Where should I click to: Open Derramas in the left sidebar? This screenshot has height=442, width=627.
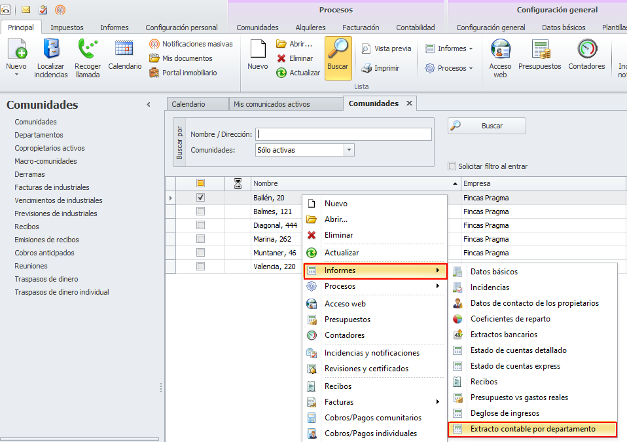tap(30, 174)
